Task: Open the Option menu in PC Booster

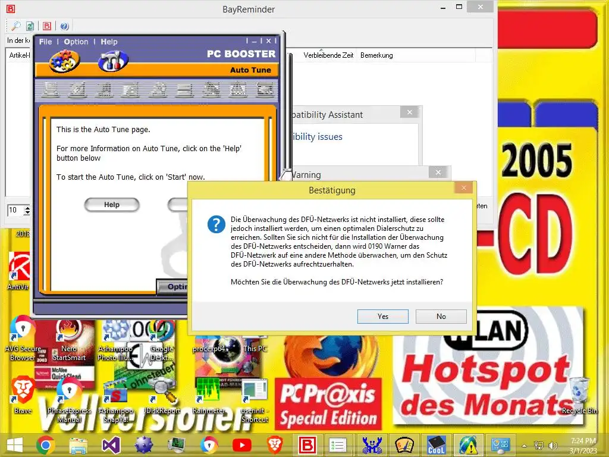Action: tap(76, 42)
